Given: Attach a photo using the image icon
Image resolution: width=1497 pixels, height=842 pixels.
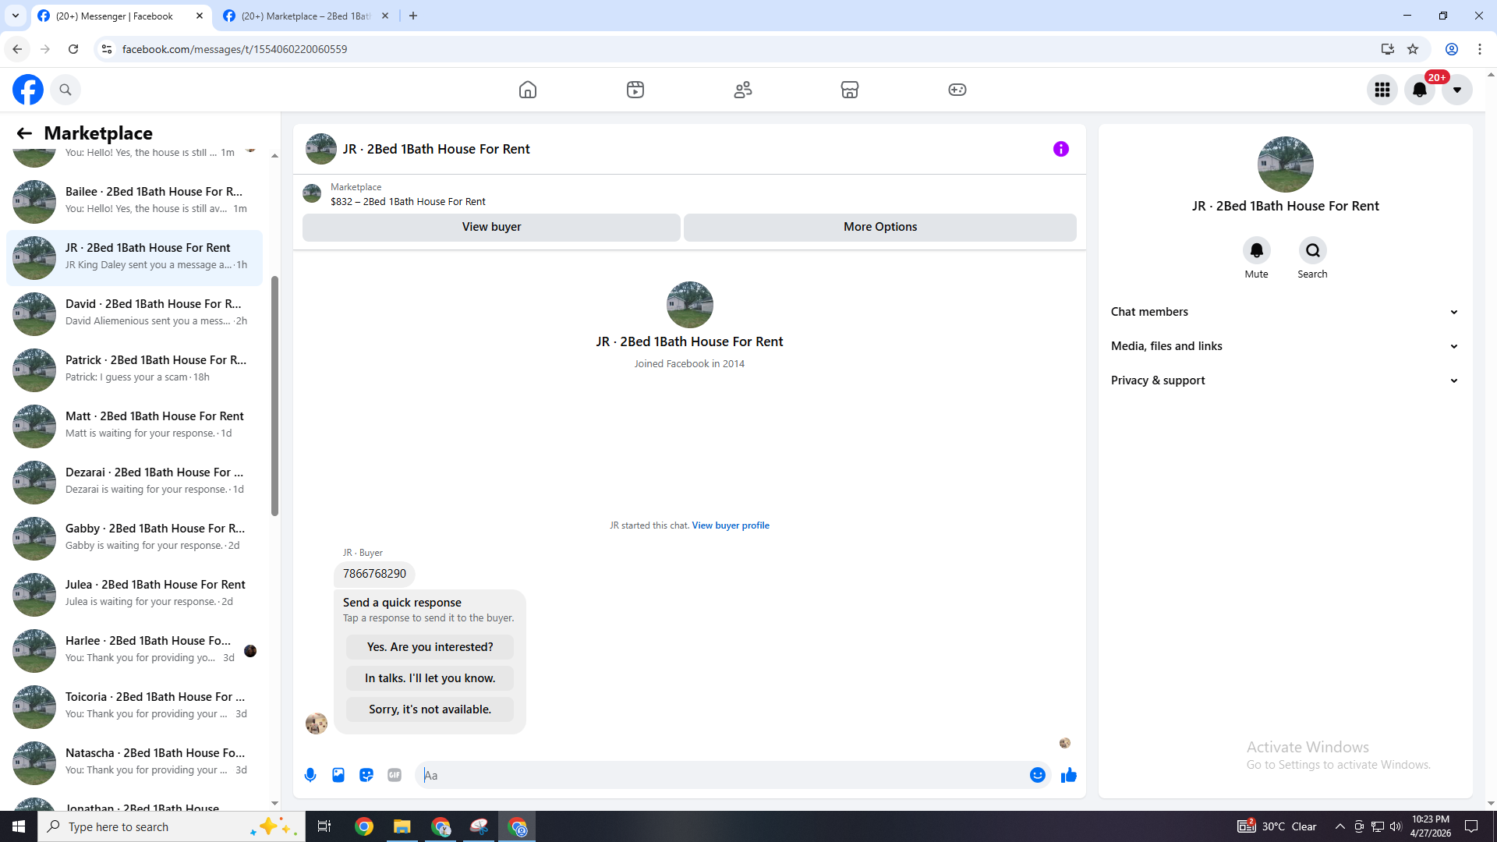Looking at the screenshot, I should pos(338,775).
